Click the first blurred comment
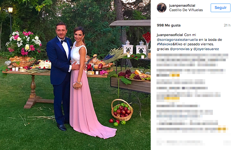Image resolution: width=236 pixels, height=150 pixels. (192, 60)
